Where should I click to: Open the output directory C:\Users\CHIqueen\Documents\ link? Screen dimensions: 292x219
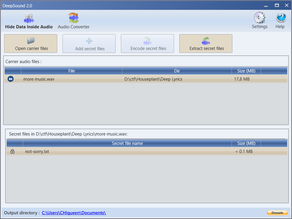click(x=74, y=213)
